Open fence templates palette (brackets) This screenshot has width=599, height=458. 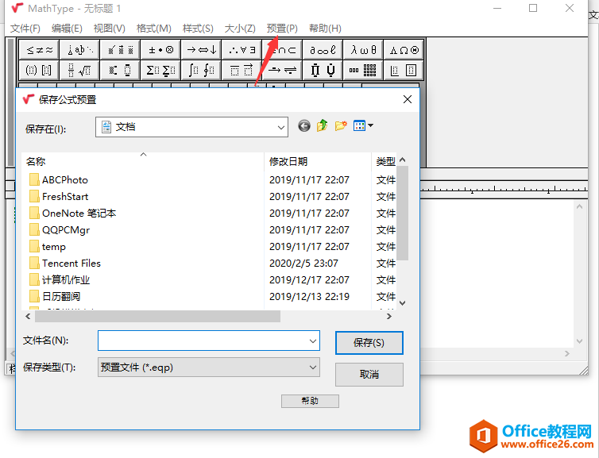click(x=39, y=70)
